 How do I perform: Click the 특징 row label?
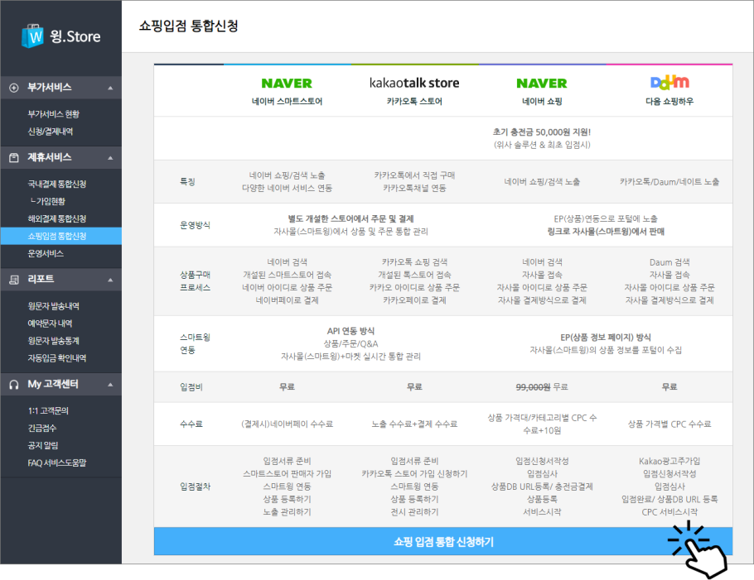pos(187,181)
